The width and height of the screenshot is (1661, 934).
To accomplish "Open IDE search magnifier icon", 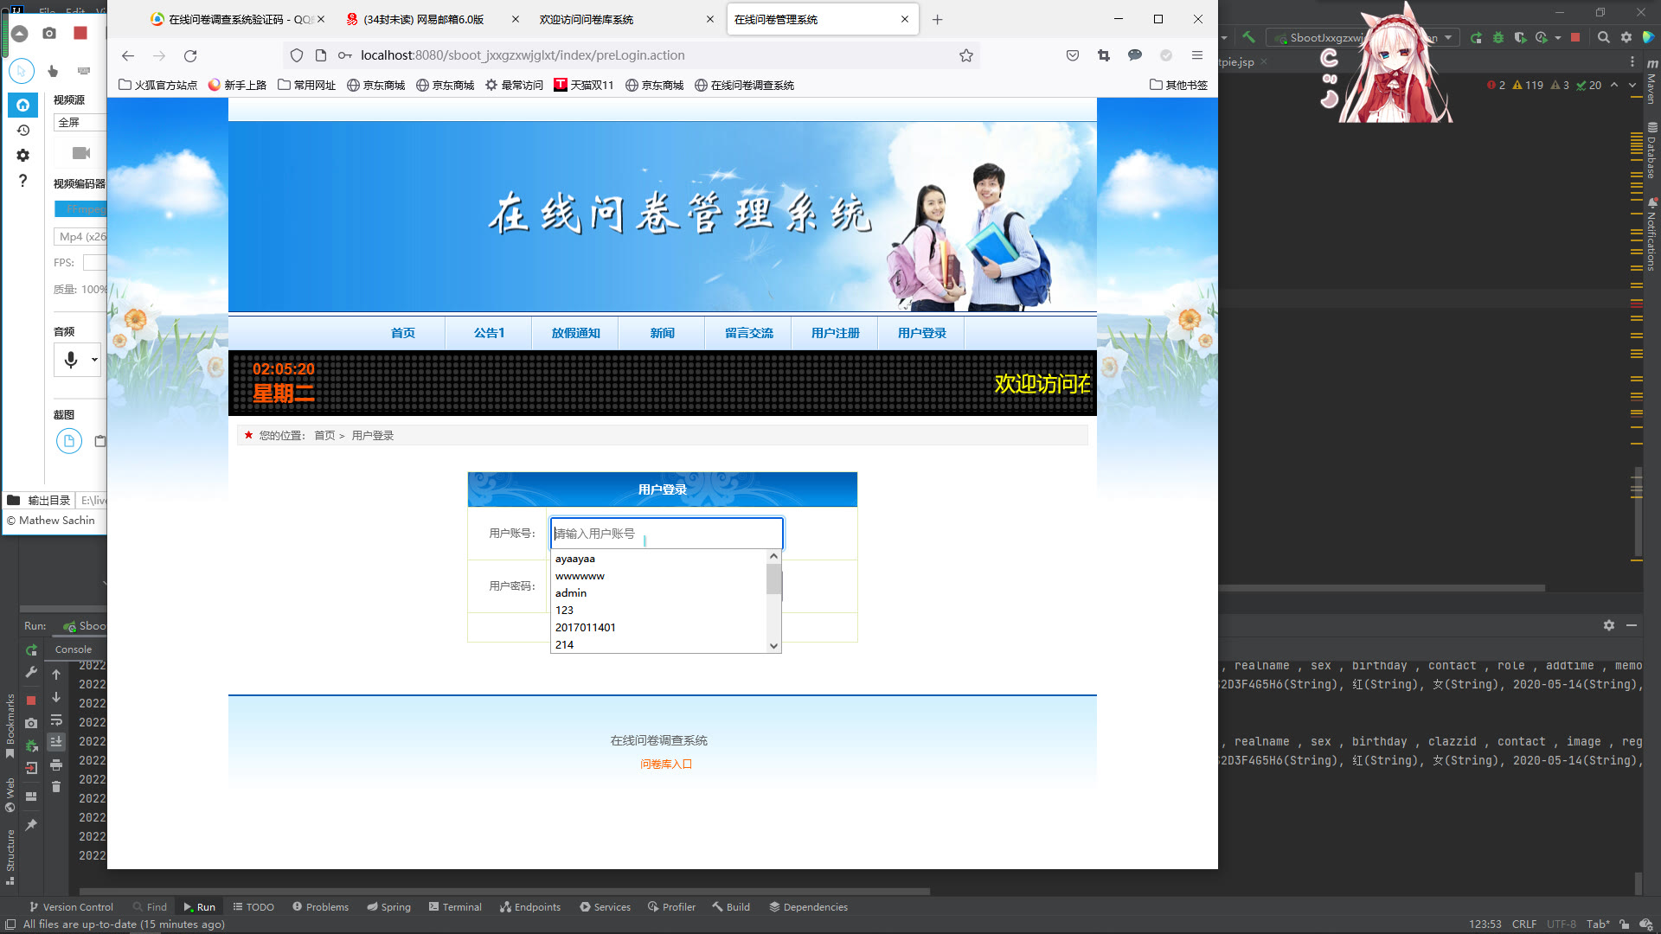I will coord(1603,37).
